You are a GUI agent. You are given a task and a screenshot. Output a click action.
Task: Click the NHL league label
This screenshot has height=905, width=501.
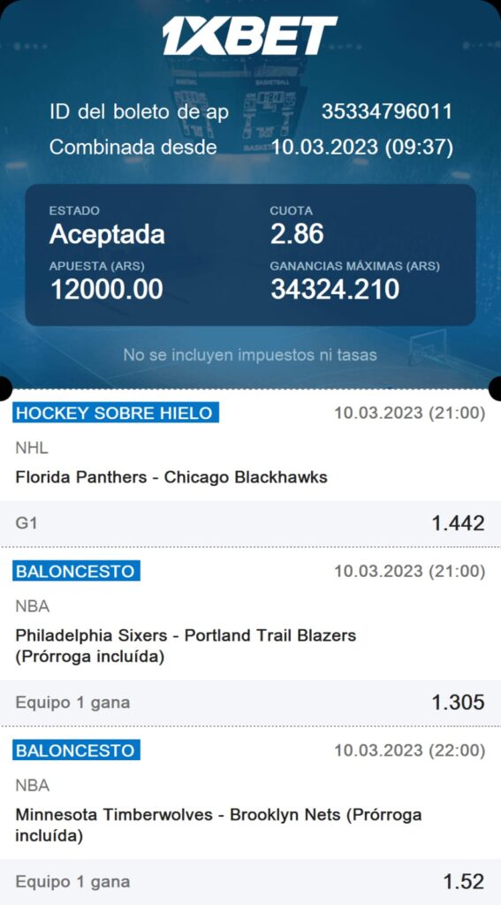tap(32, 448)
